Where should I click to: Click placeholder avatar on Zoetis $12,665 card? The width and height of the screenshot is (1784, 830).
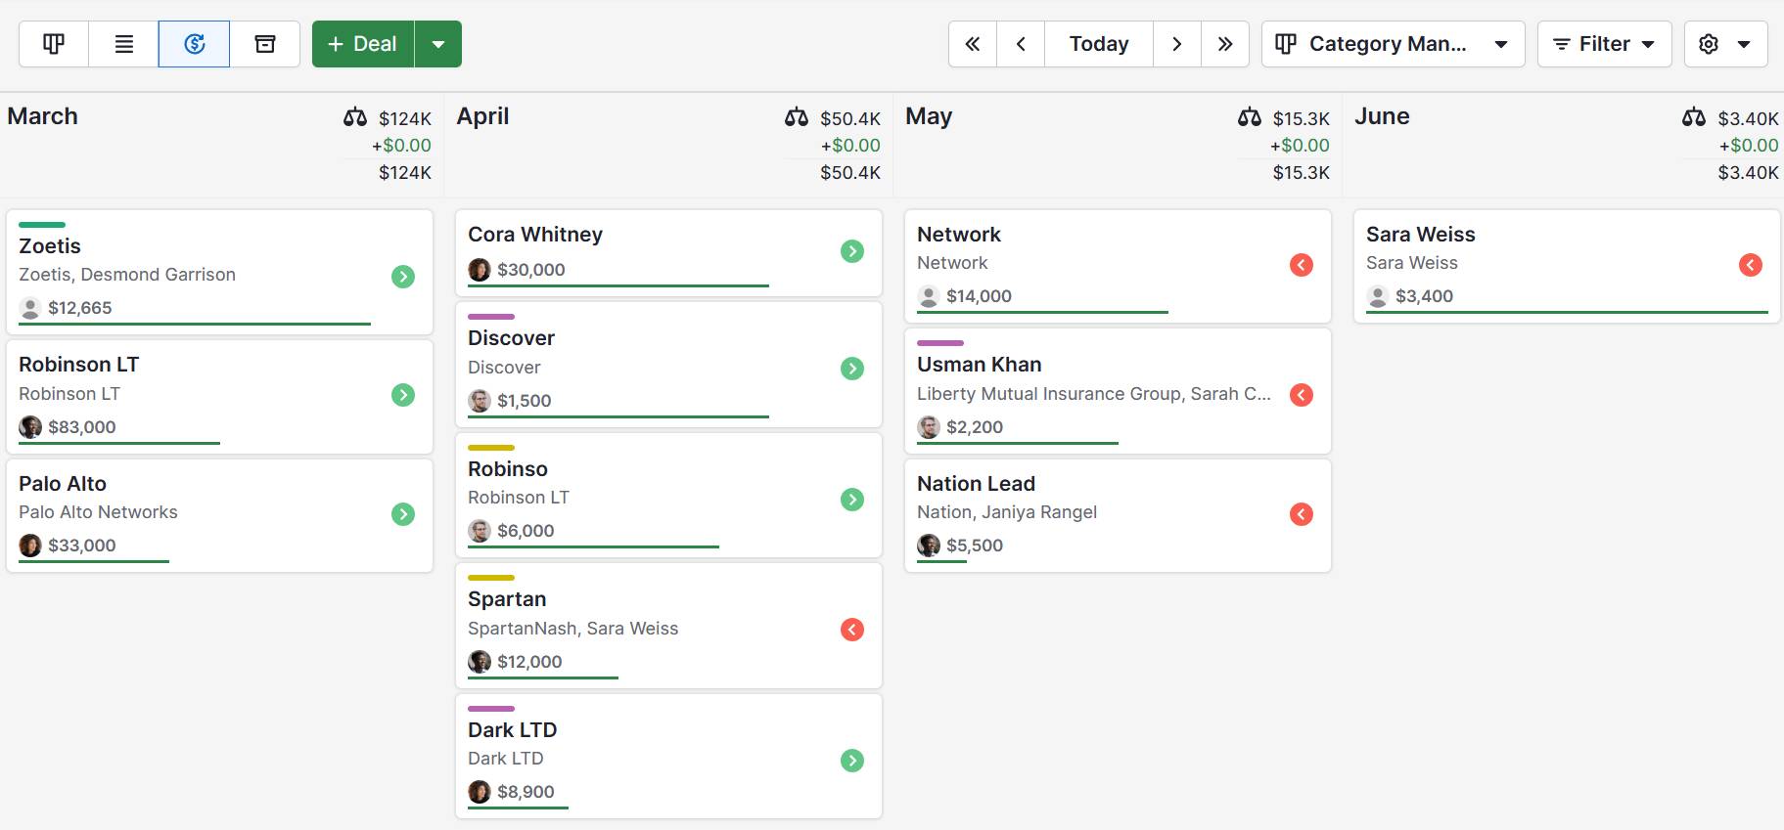coord(30,308)
